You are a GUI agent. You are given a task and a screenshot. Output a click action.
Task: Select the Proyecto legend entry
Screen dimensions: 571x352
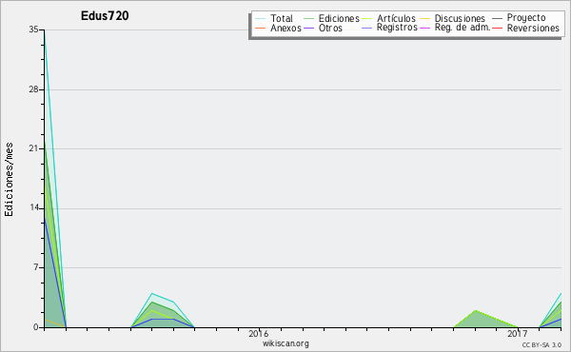coord(526,18)
